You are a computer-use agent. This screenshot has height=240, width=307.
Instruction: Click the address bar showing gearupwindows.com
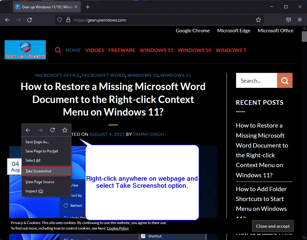(159, 20)
